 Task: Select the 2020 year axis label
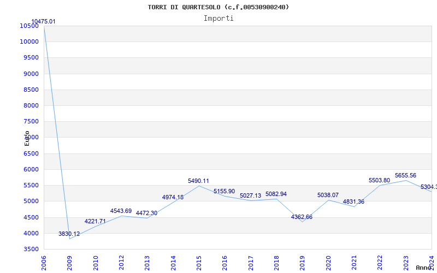coord(328,263)
